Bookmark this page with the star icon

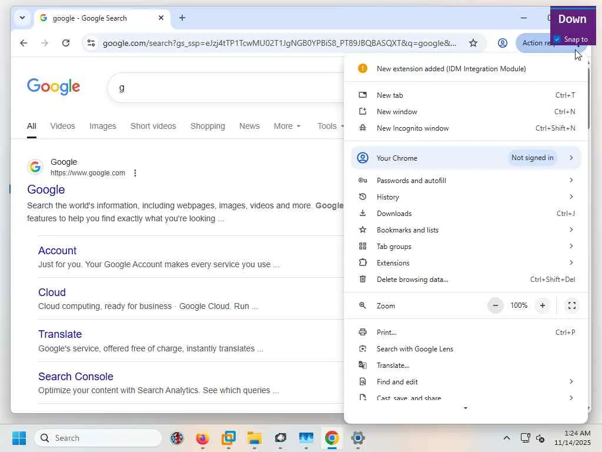click(x=473, y=43)
